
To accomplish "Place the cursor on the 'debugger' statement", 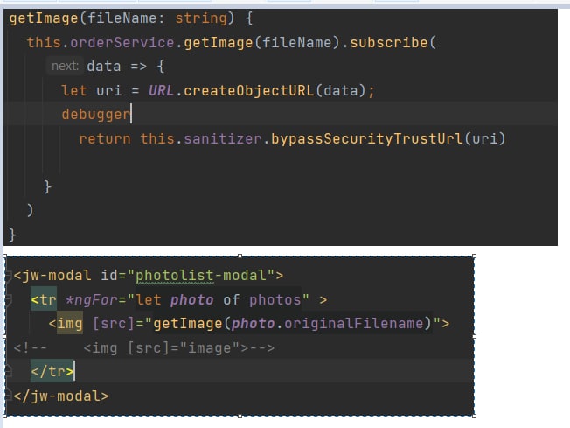I will point(96,115).
